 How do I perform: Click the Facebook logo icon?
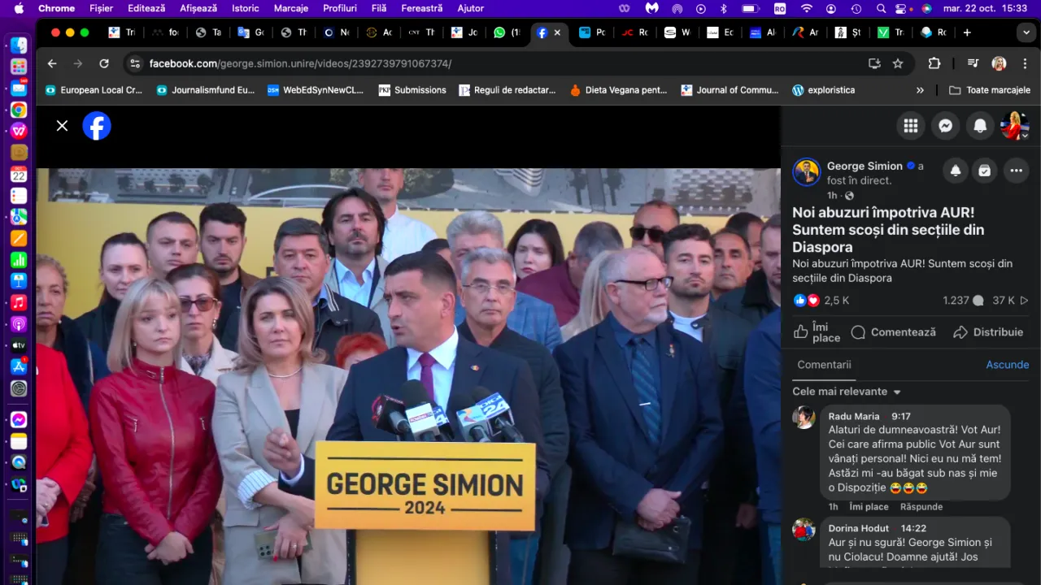tap(97, 126)
